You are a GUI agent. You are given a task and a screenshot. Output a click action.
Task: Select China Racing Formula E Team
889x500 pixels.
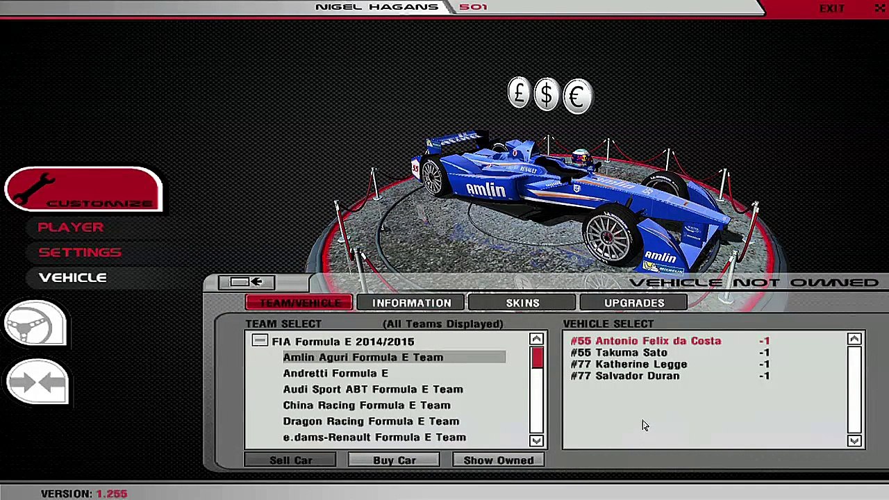(367, 405)
